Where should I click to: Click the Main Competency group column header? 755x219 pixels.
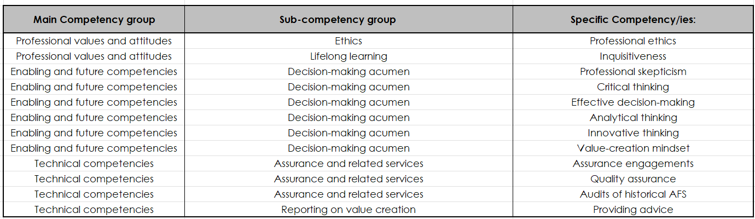coord(94,20)
